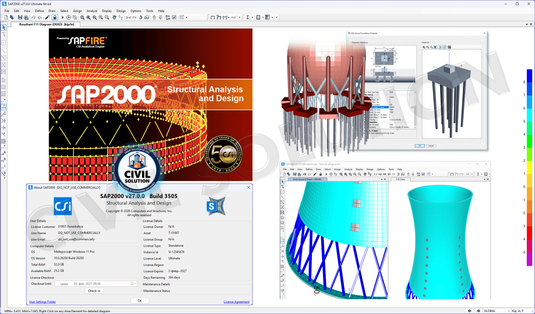Viewport: 535px width, 314px height.
Task: Open the License Agreement link
Action: pyautogui.click(x=236, y=302)
